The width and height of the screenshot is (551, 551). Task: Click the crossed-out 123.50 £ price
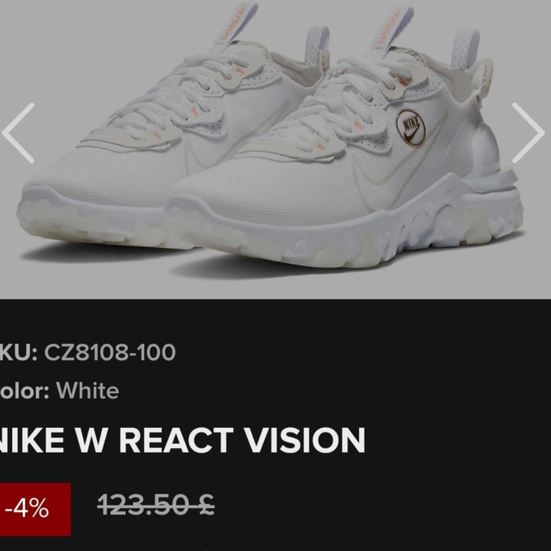coord(156,505)
